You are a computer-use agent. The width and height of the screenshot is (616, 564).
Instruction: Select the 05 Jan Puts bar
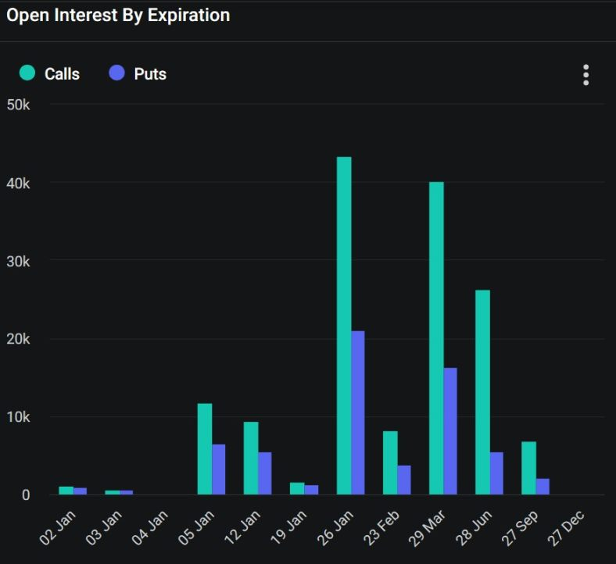click(219, 469)
